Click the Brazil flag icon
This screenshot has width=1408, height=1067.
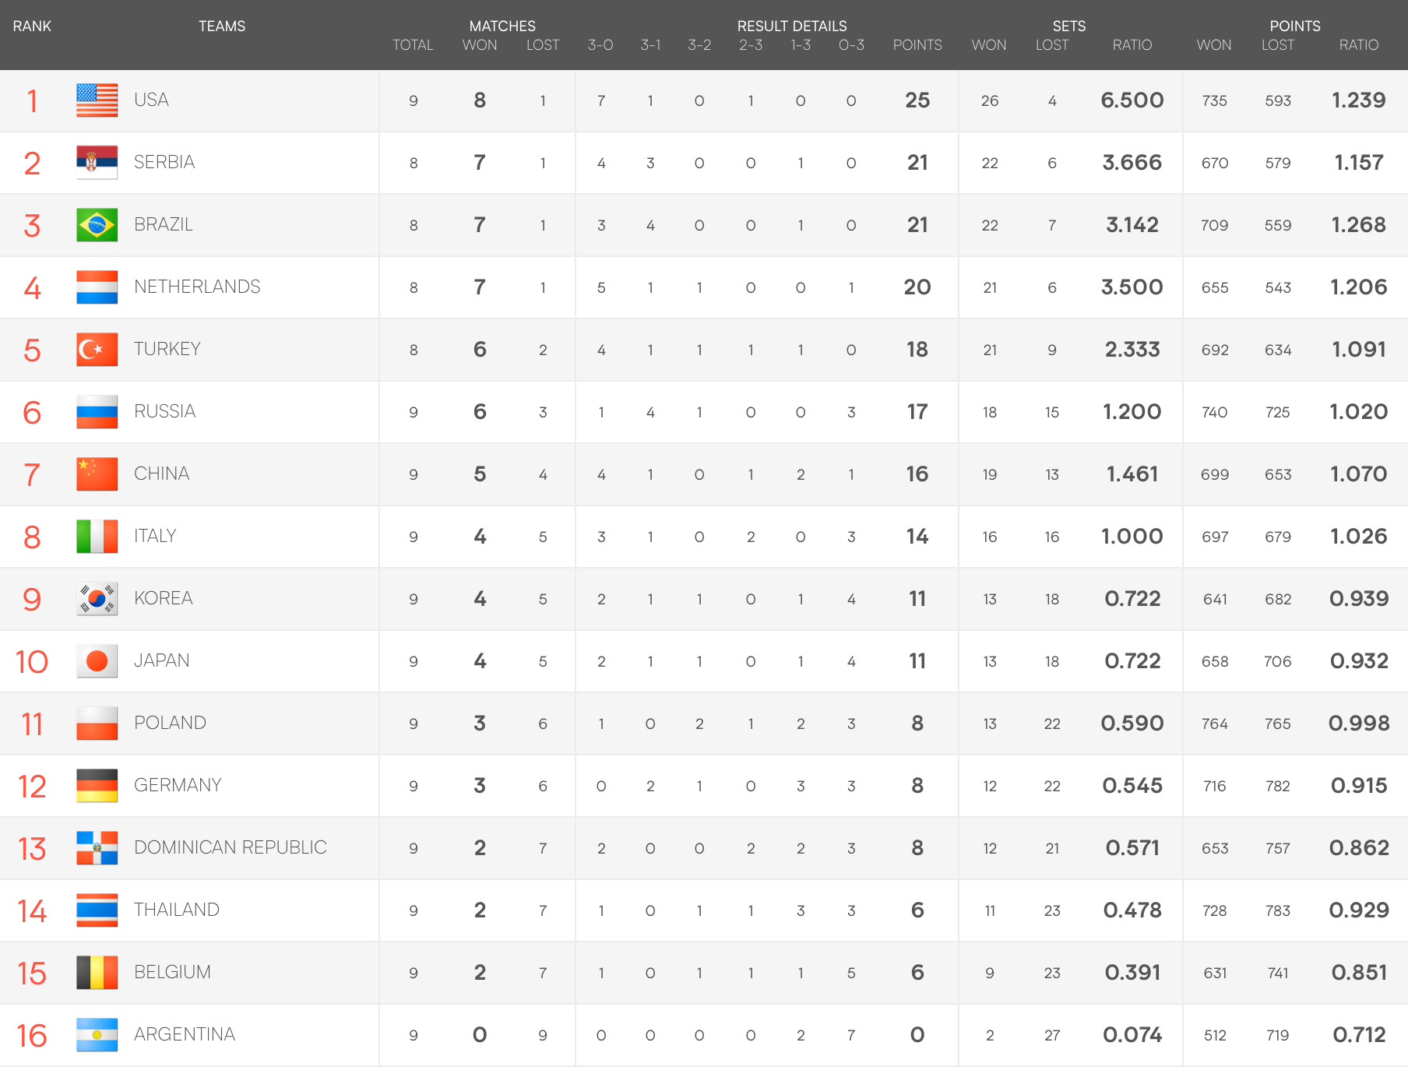click(97, 225)
